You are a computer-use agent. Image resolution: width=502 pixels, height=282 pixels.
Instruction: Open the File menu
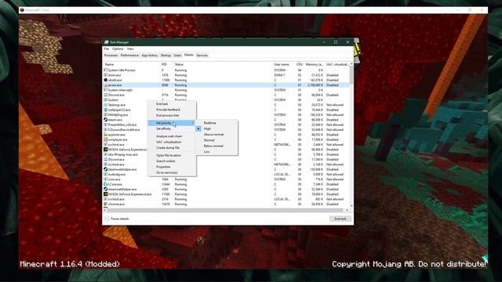107,49
